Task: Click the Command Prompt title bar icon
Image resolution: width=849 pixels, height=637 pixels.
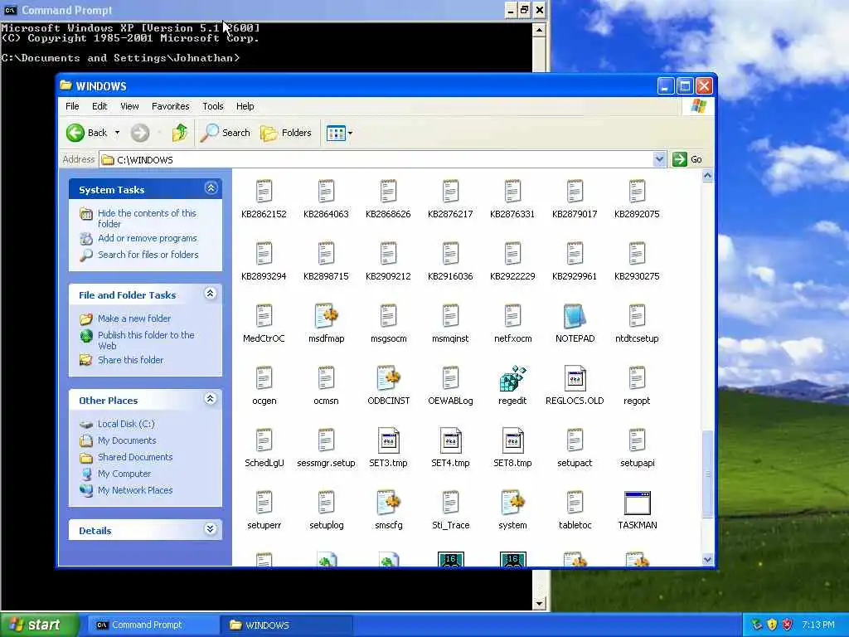Action: pos(10,10)
